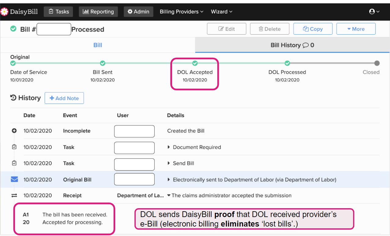
Task: Expand the Send Bill task details
Action: click(169, 163)
